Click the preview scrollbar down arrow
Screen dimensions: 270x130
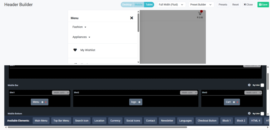(138, 62)
